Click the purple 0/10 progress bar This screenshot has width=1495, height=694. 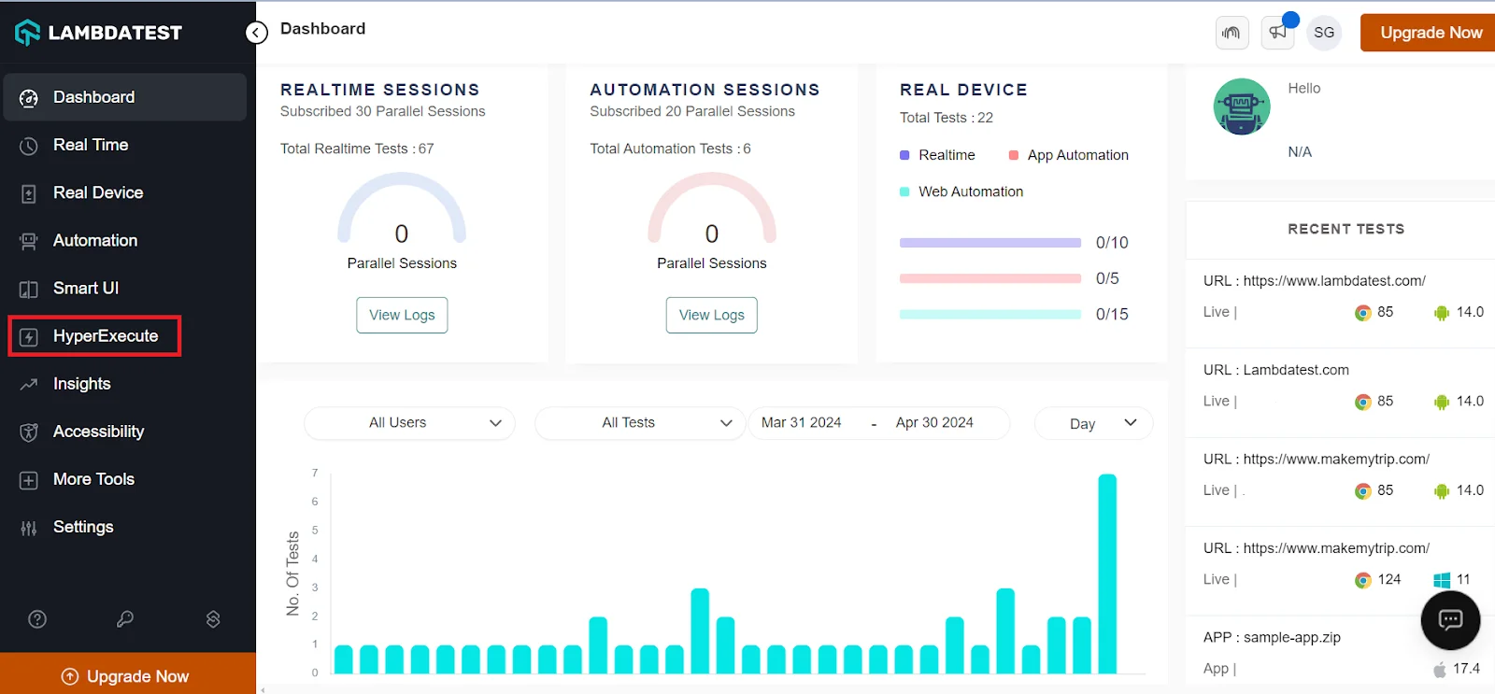990,243
